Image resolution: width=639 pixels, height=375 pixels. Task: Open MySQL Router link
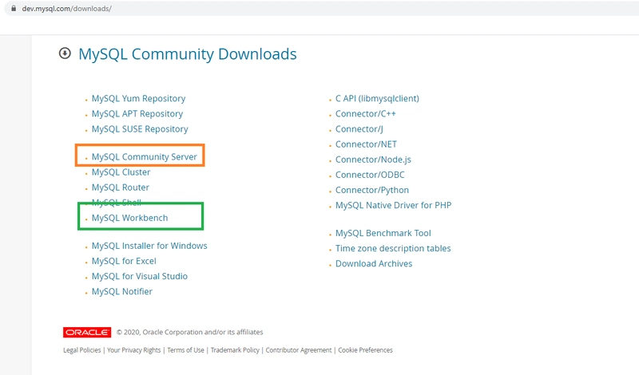[121, 187]
